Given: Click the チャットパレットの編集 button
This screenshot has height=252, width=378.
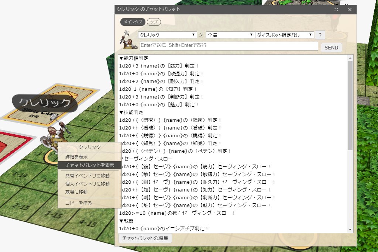Looking at the screenshot, I should 145,238.
